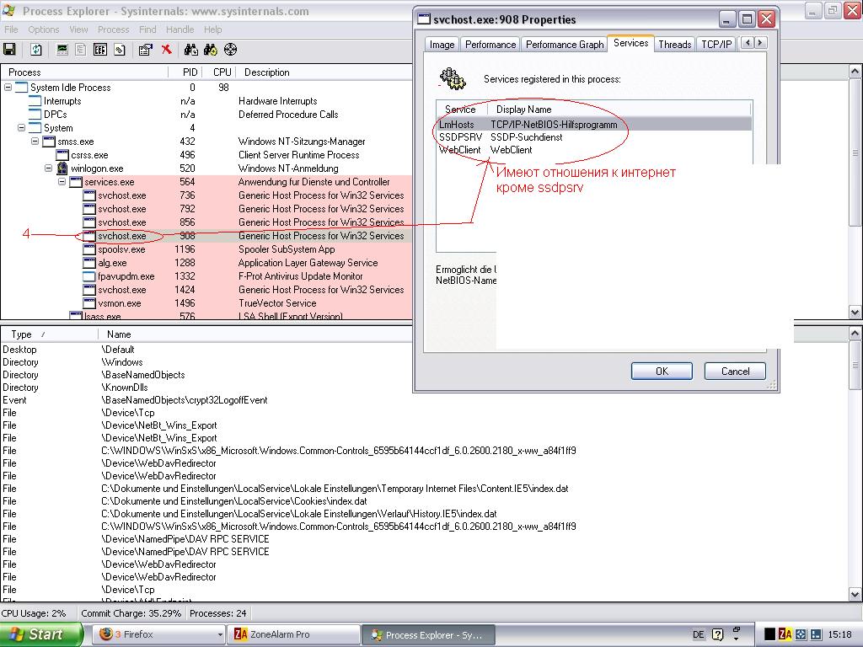Click the paperclip page toolbar icon

(x=120, y=50)
